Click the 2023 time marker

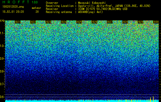coord(48,22)
